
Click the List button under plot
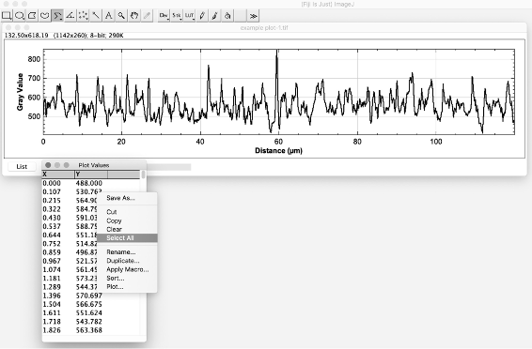tap(22, 167)
